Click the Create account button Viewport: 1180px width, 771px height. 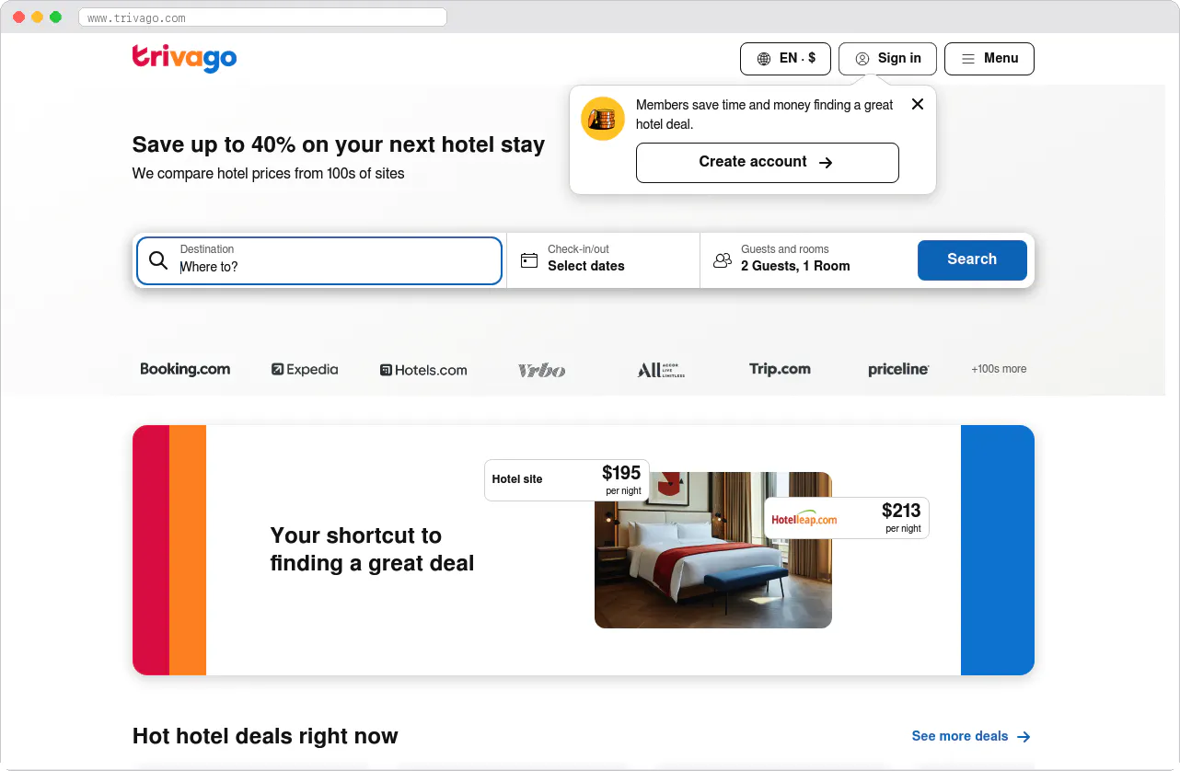(x=767, y=162)
